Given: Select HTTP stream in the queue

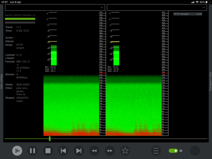Looking at the screenshot, I should click(188, 14).
